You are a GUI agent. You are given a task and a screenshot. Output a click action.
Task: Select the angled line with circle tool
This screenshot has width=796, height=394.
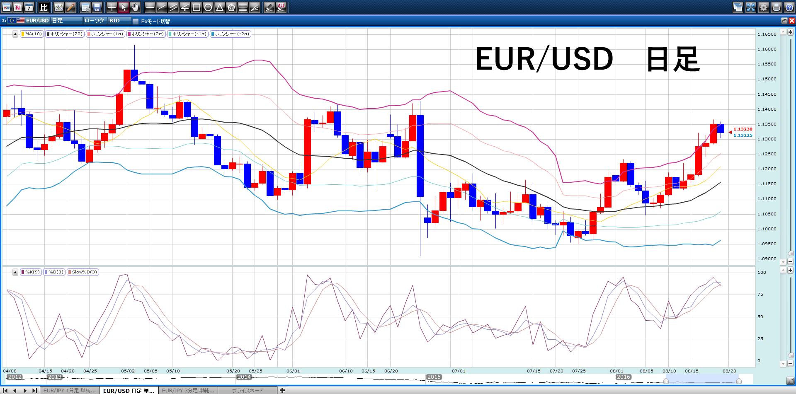point(185,7)
